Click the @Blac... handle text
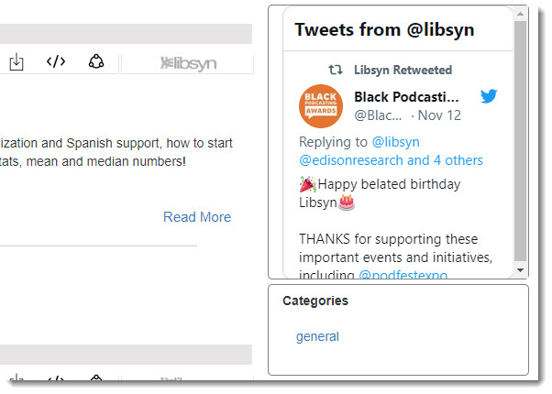This screenshot has width=552, height=394. click(x=378, y=115)
